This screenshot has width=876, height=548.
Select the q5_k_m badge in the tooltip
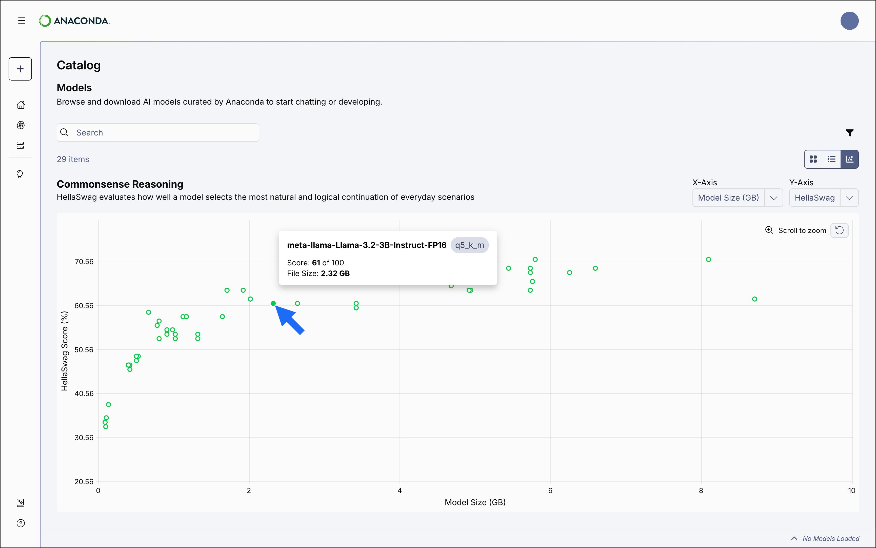coord(469,245)
